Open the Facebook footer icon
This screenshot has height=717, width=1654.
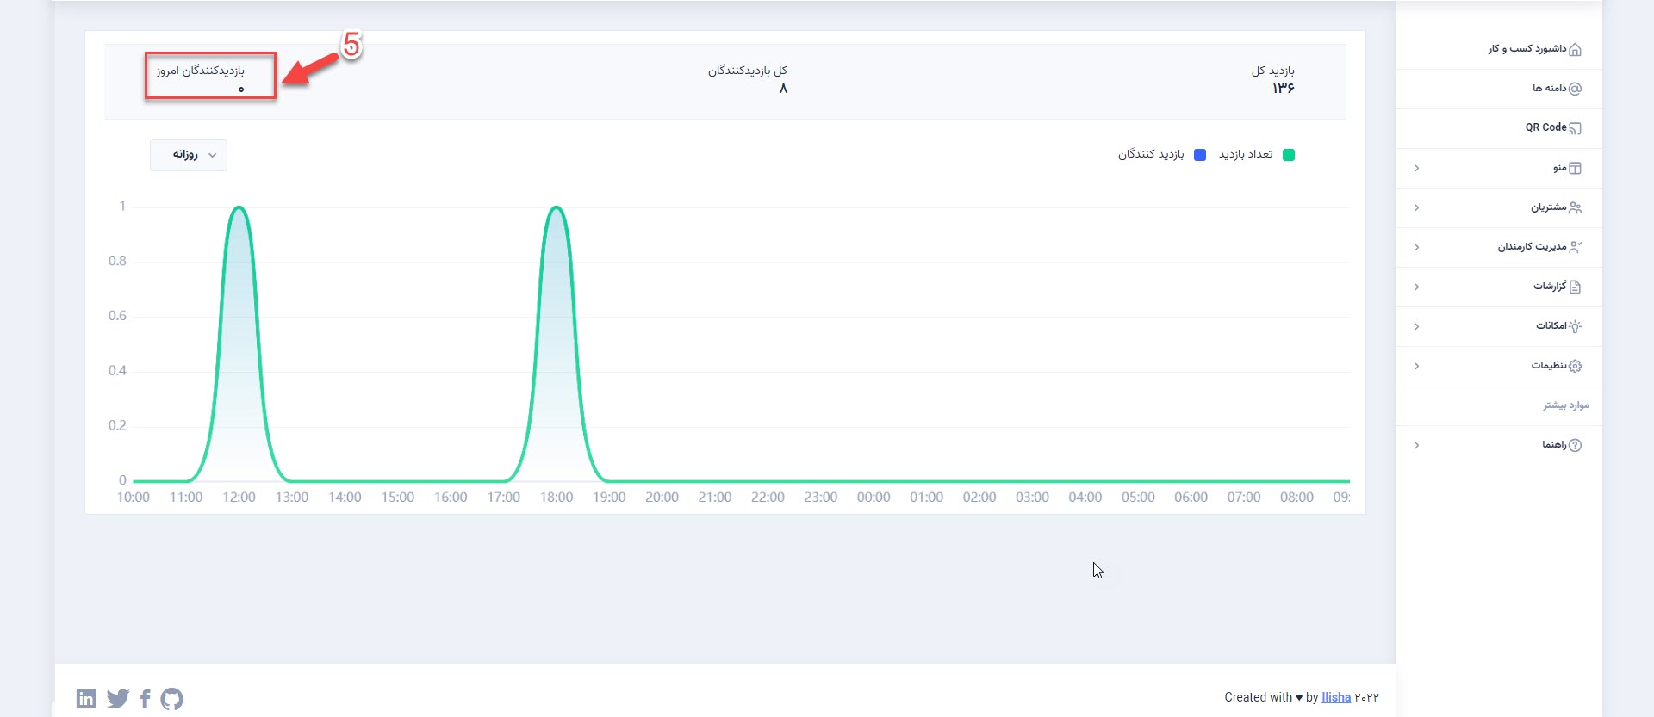145,698
